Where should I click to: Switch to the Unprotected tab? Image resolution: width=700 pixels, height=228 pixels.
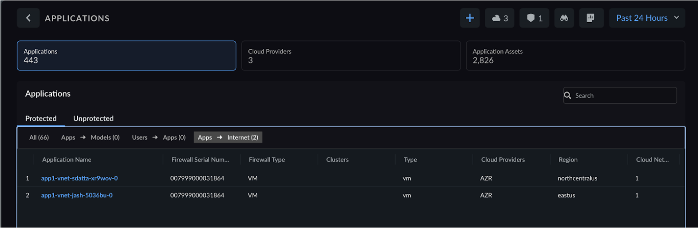coord(93,118)
